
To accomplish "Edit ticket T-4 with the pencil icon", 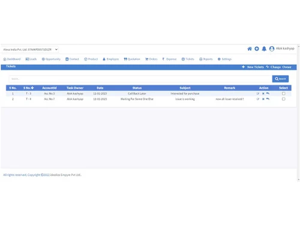I will click(258, 99).
